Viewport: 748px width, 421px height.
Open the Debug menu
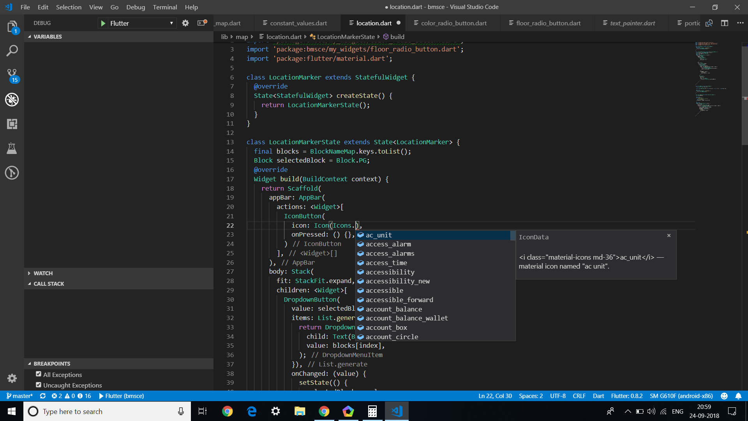135,7
